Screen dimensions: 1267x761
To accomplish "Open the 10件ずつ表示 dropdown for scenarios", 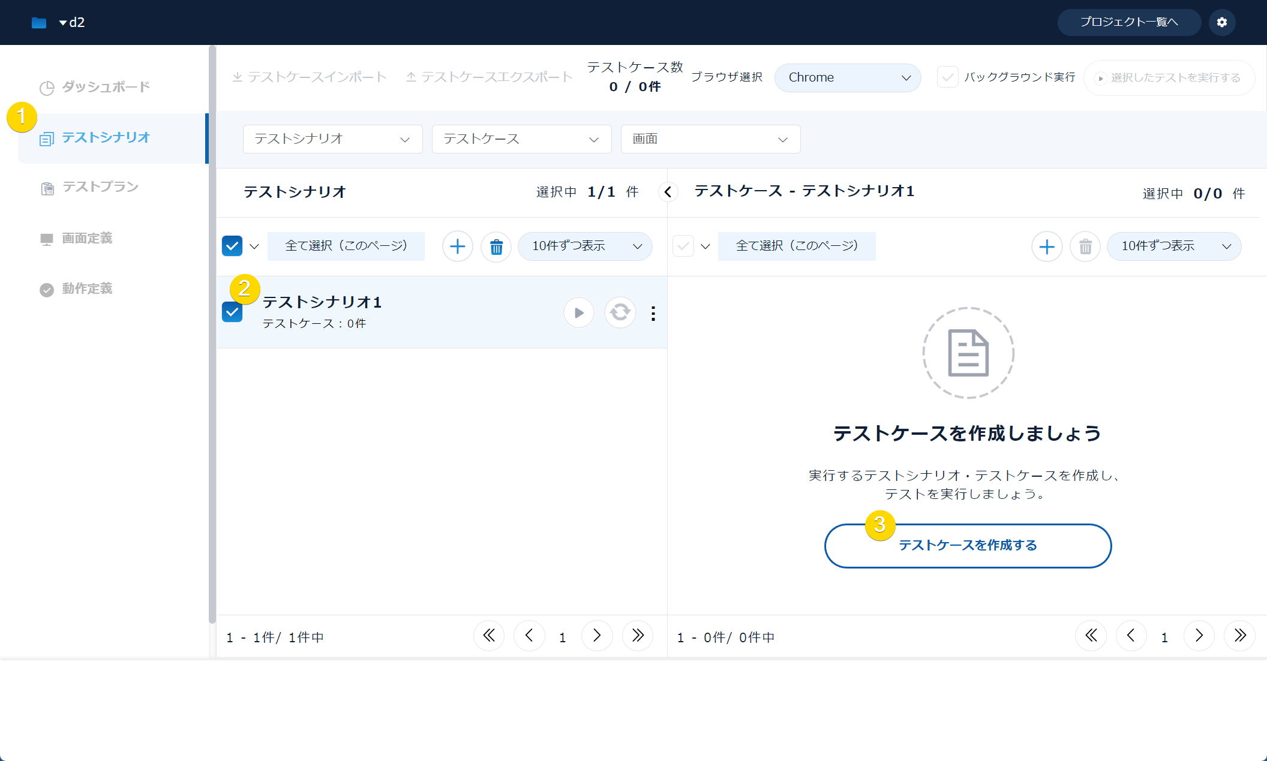I will point(585,246).
